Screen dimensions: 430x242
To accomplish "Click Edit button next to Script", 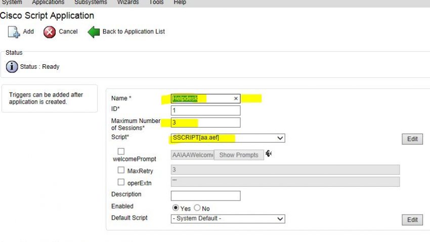I will 412,139.
